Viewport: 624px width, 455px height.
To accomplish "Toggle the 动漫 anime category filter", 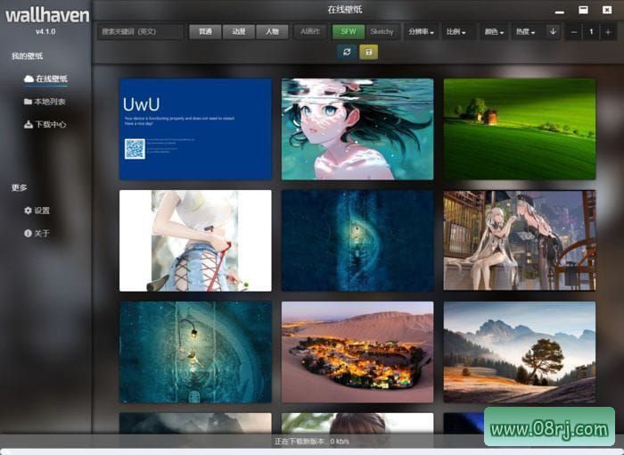I will (238, 31).
